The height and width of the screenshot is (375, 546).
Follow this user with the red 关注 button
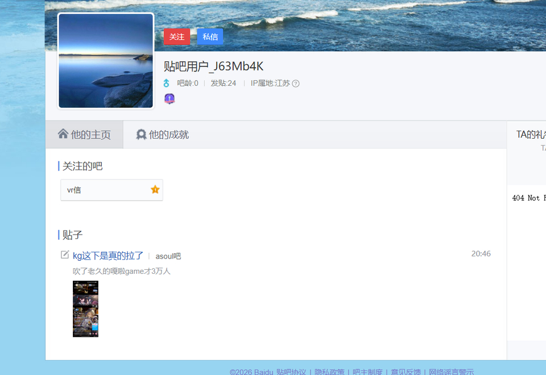click(177, 37)
